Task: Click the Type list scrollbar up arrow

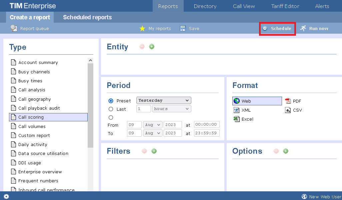Action: pos(90,60)
